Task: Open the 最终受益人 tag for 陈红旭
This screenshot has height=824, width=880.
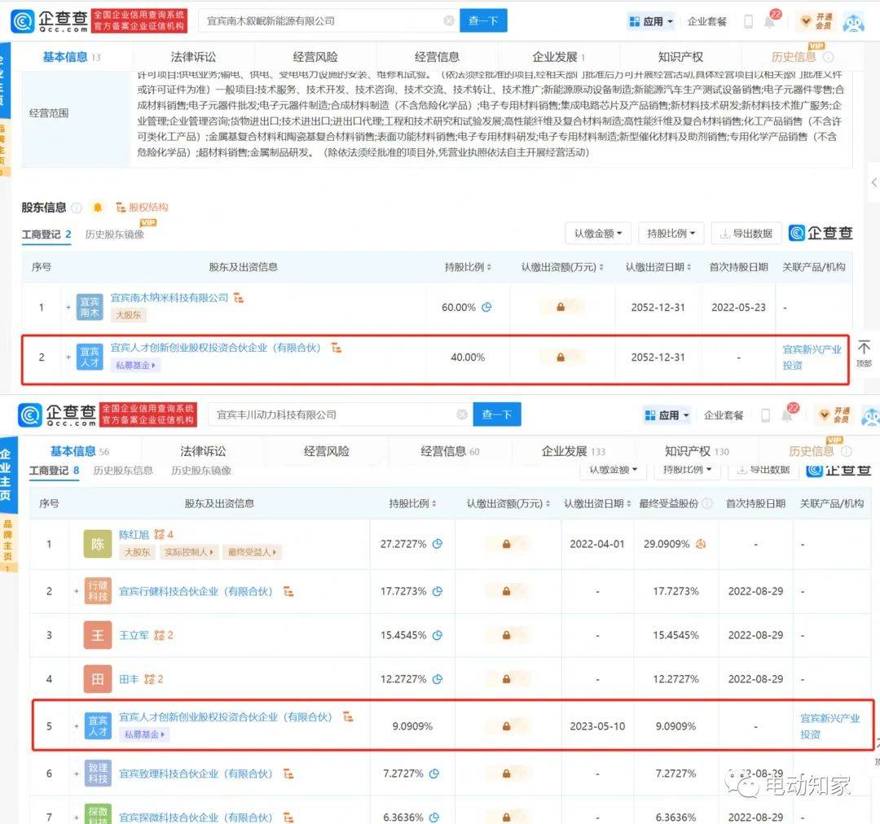Action: tap(252, 553)
